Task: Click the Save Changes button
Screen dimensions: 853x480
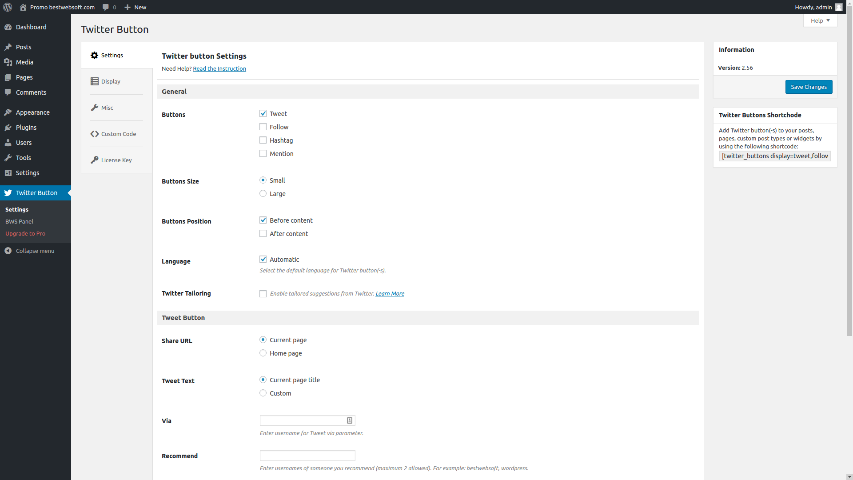Action: click(809, 87)
